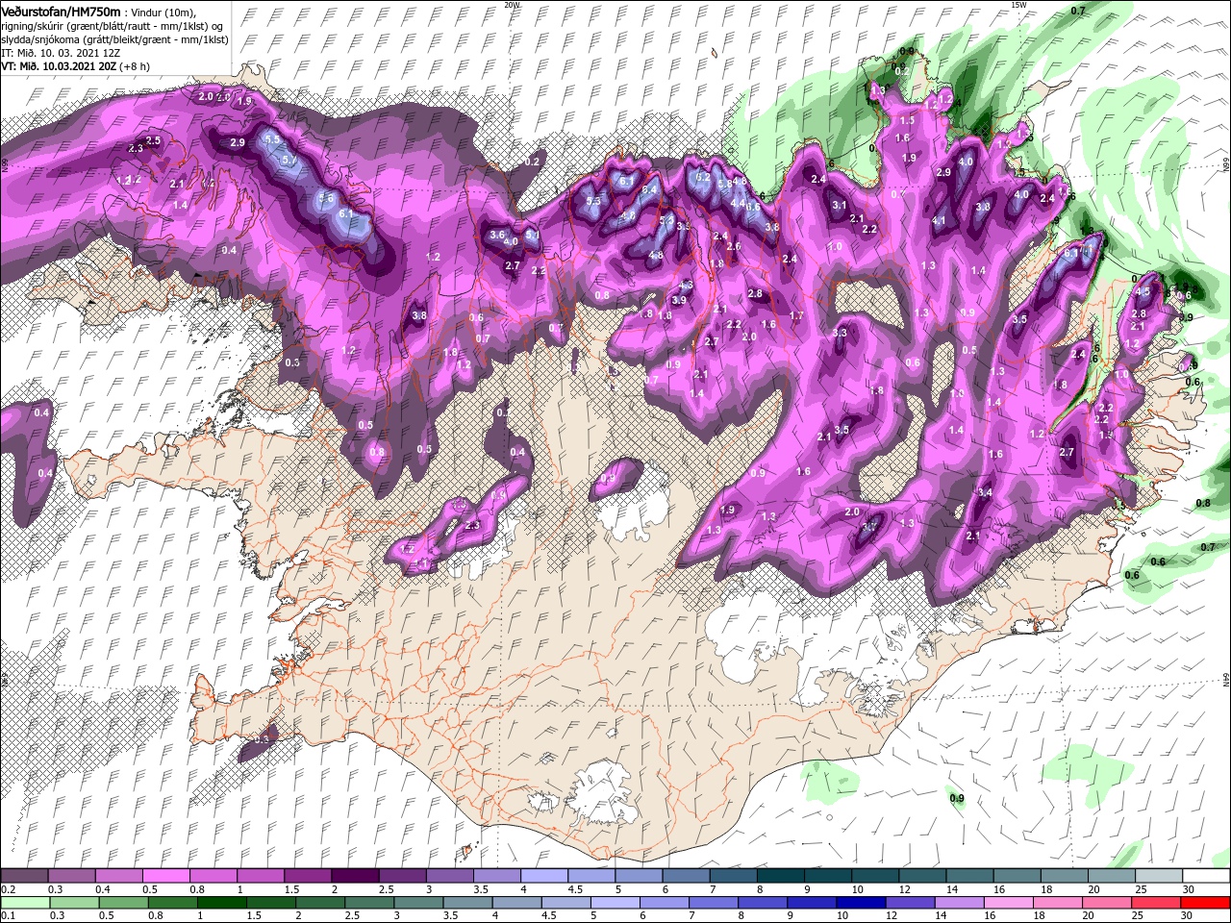The height and width of the screenshot is (923, 1231).
Task: Click the 0.9 value over the sea southeast of Iceland
Action: (957, 799)
